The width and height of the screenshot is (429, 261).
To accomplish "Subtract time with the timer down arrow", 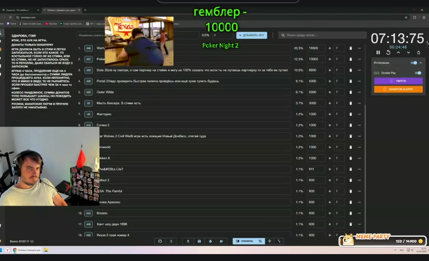I will pyautogui.click(x=408, y=52).
